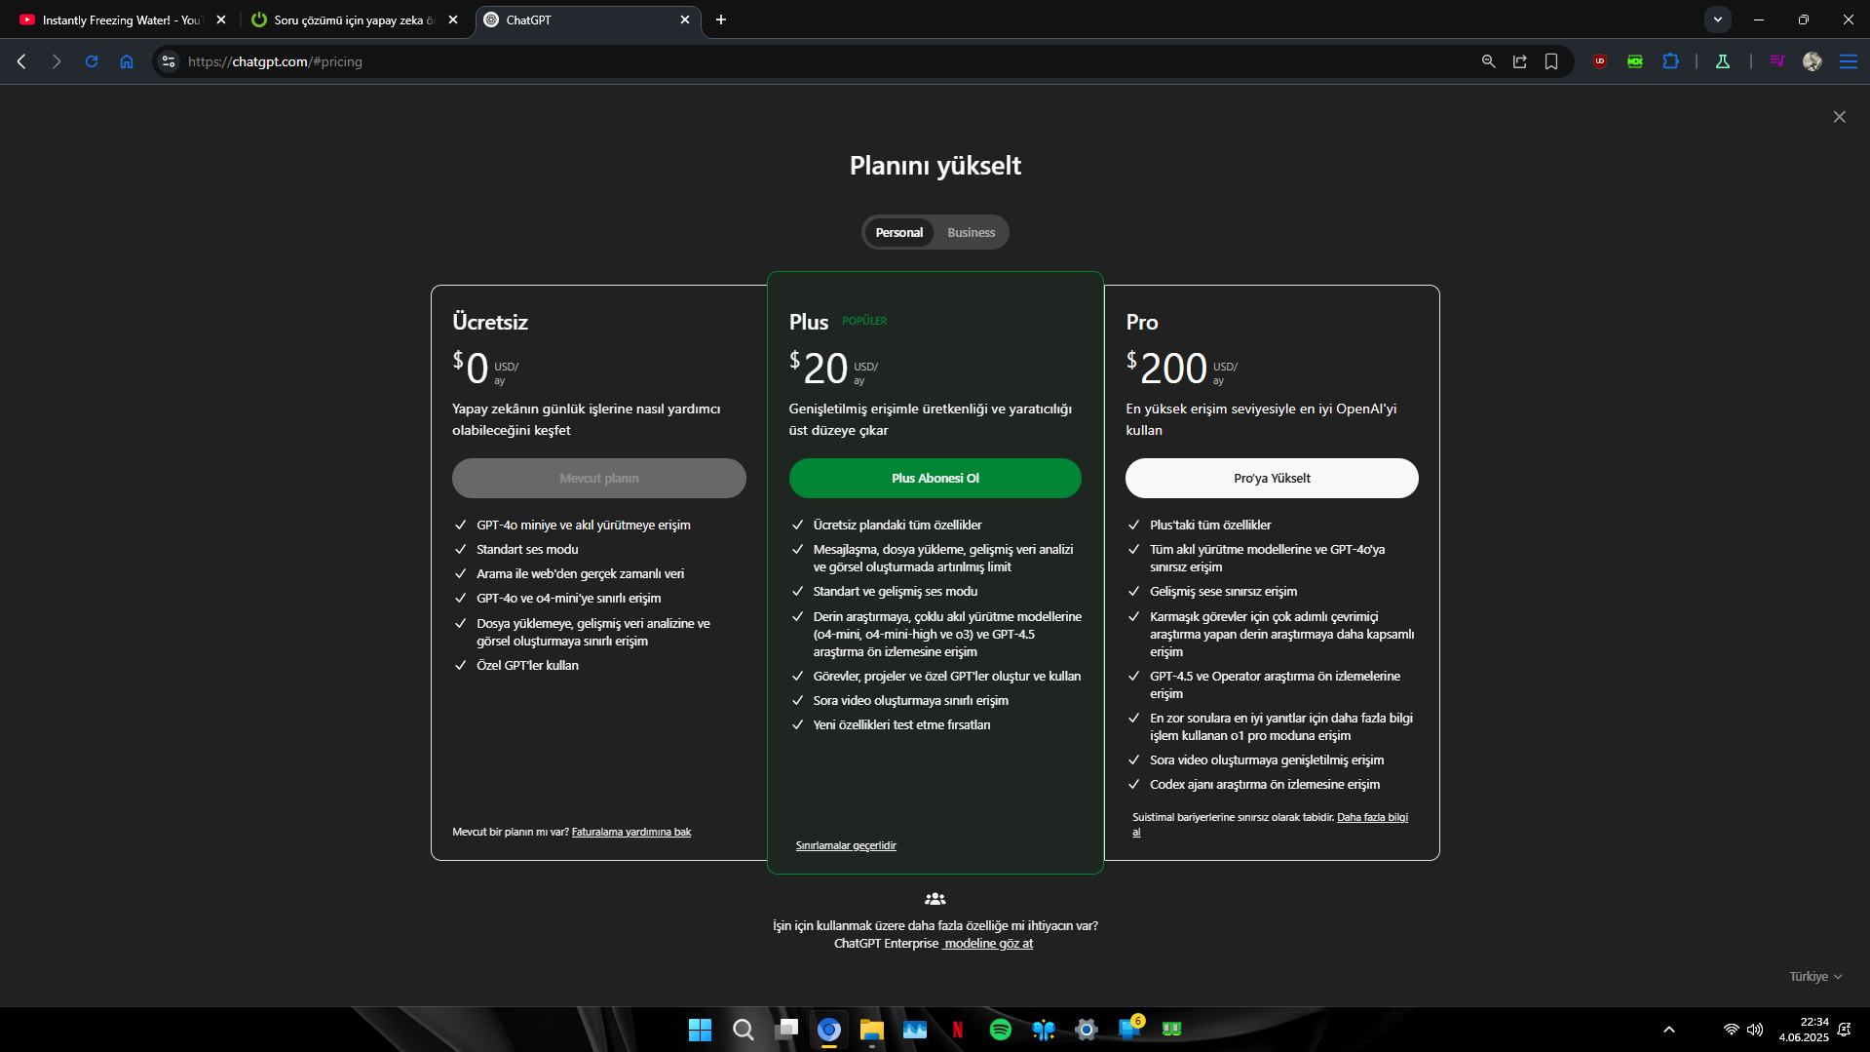Image resolution: width=1870 pixels, height=1052 pixels.
Task: Click the $200 price on Pro plan
Action: (x=1166, y=369)
